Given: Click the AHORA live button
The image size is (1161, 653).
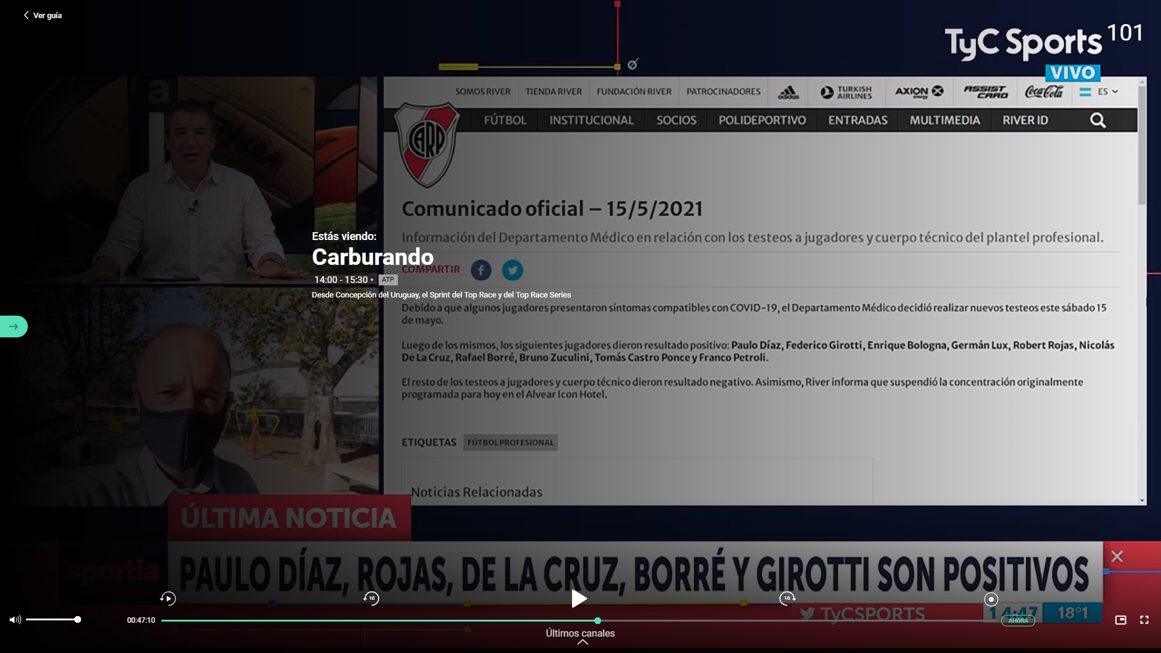Looking at the screenshot, I should coord(1018,620).
